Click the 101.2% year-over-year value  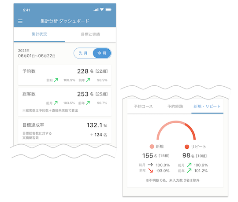(201, 171)
